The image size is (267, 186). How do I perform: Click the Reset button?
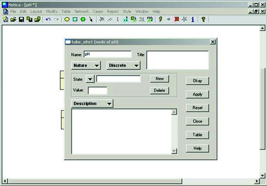point(197,108)
